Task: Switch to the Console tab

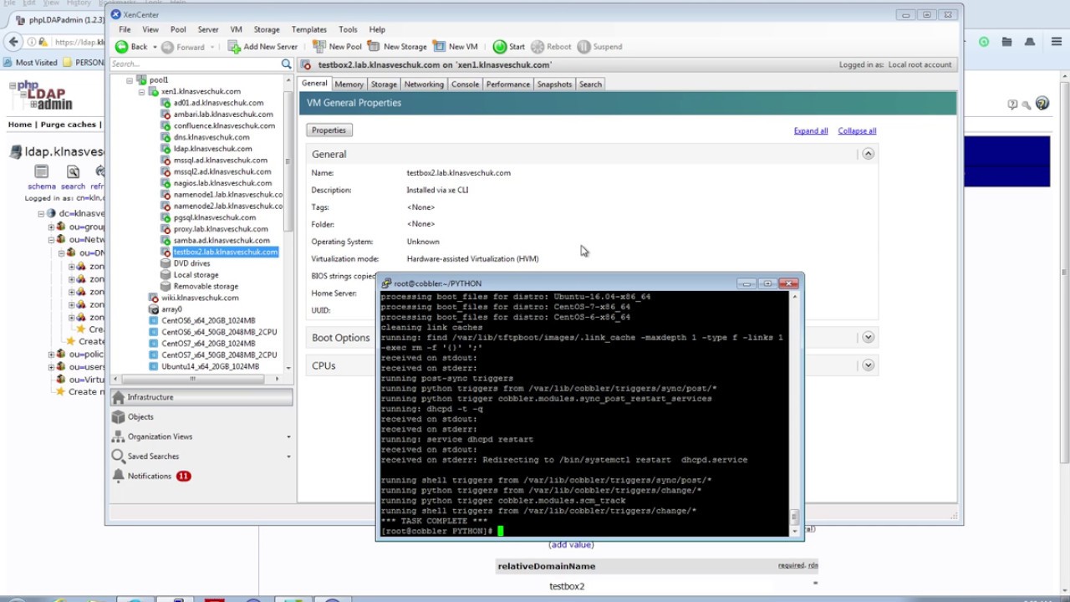Action: [x=465, y=84]
